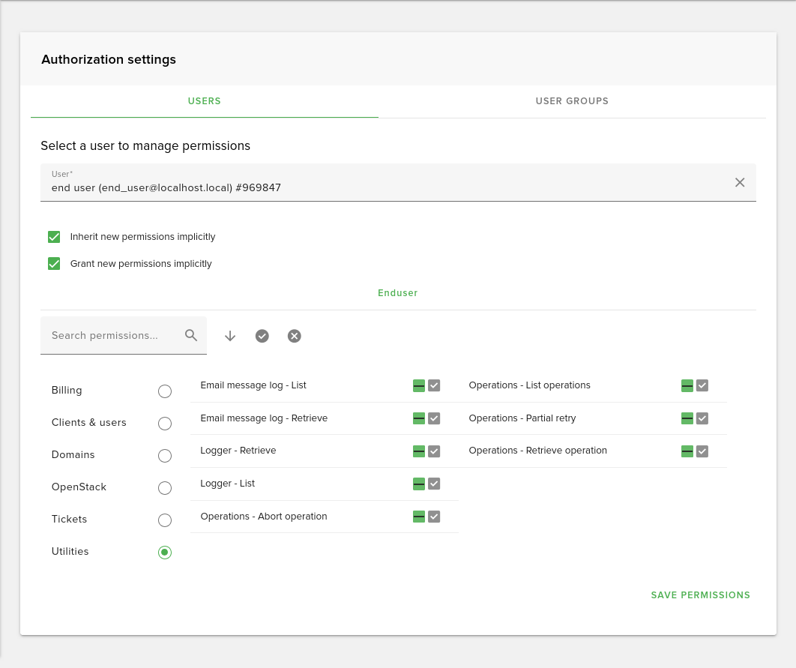Click the SAVE PERMISSIONS button

[700, 595]
